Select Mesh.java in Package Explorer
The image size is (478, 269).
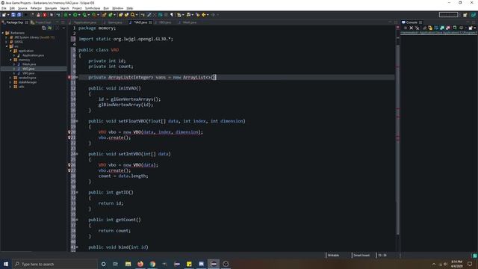tap(29, 64)
